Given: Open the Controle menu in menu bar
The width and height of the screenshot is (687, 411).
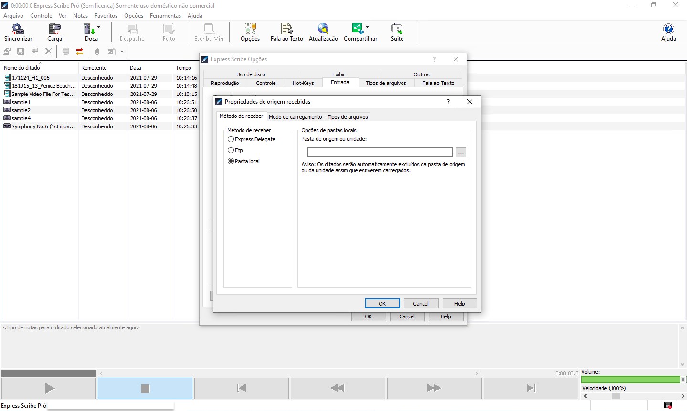Looking at the screenshot, I should coord(41,16).
